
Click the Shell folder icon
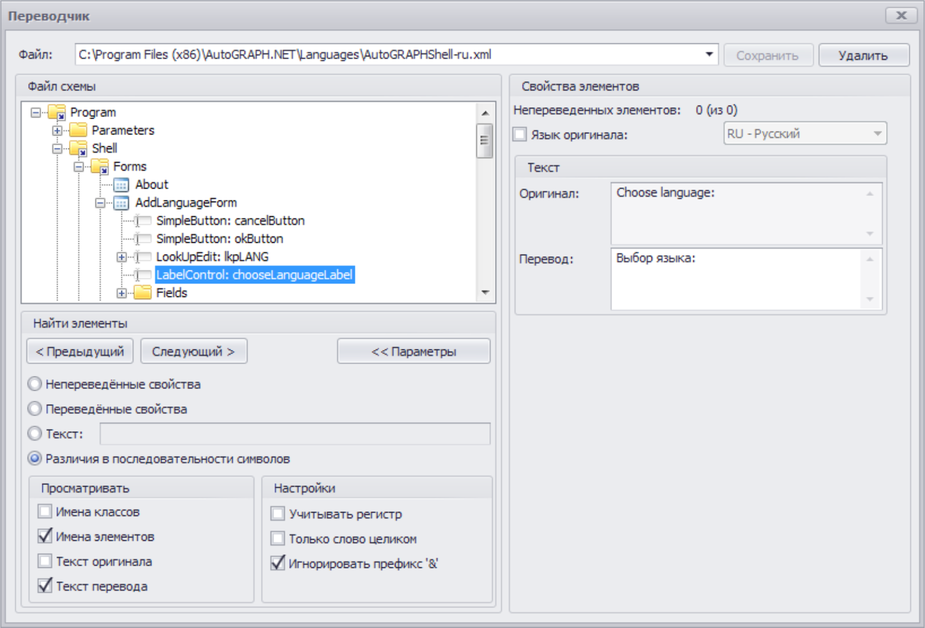(x=79, y=148)
